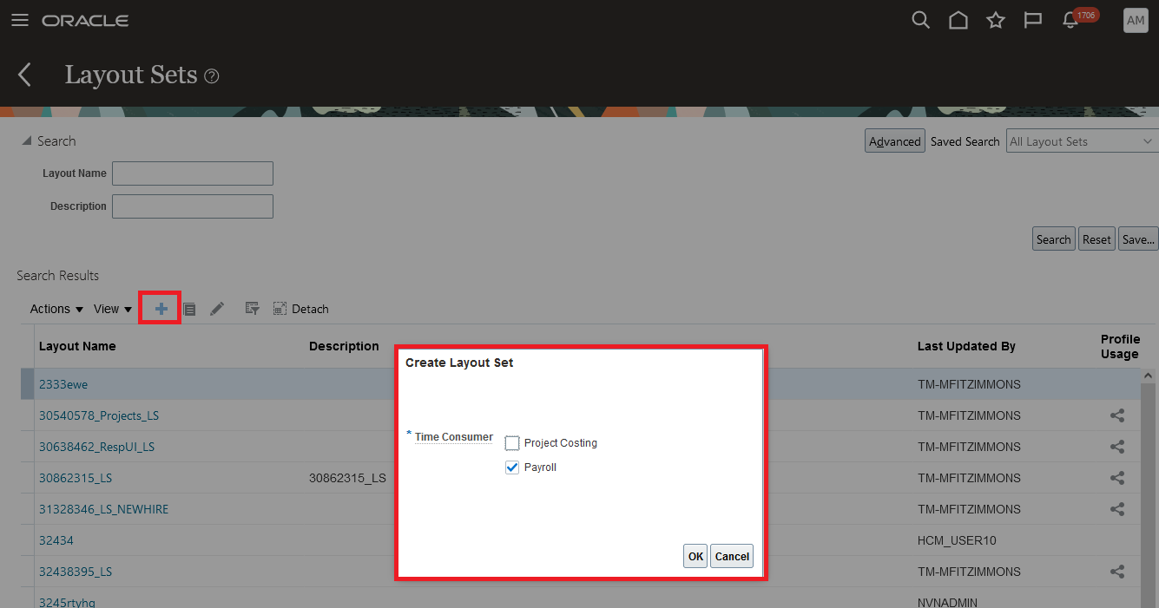The height and width of the screenshot is (608, 1159).
Task: Select the Duplicate layout set icon
Action: (189, 308)
